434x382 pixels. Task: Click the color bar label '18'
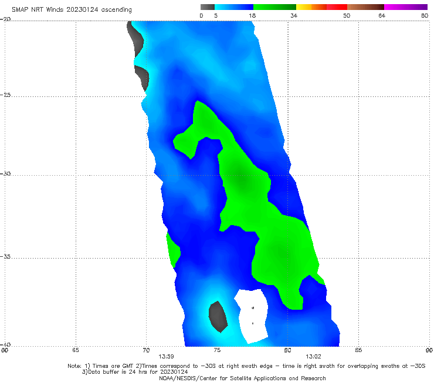(252, 15)
